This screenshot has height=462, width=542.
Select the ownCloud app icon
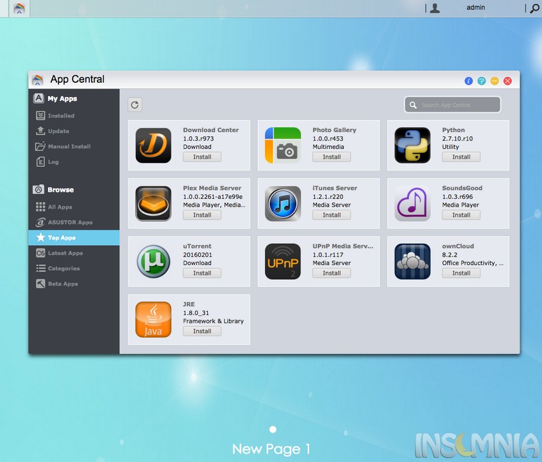pyautogui.click(x=412, y=262)
